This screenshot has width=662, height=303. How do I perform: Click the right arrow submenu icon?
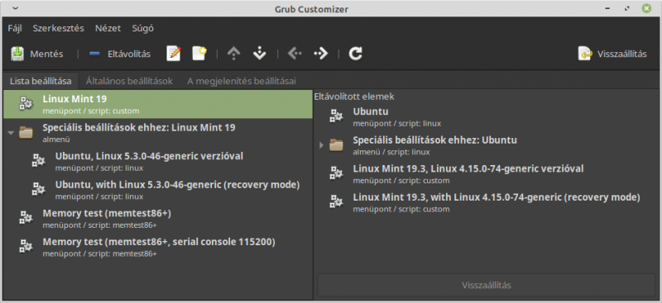coord(321,54)
